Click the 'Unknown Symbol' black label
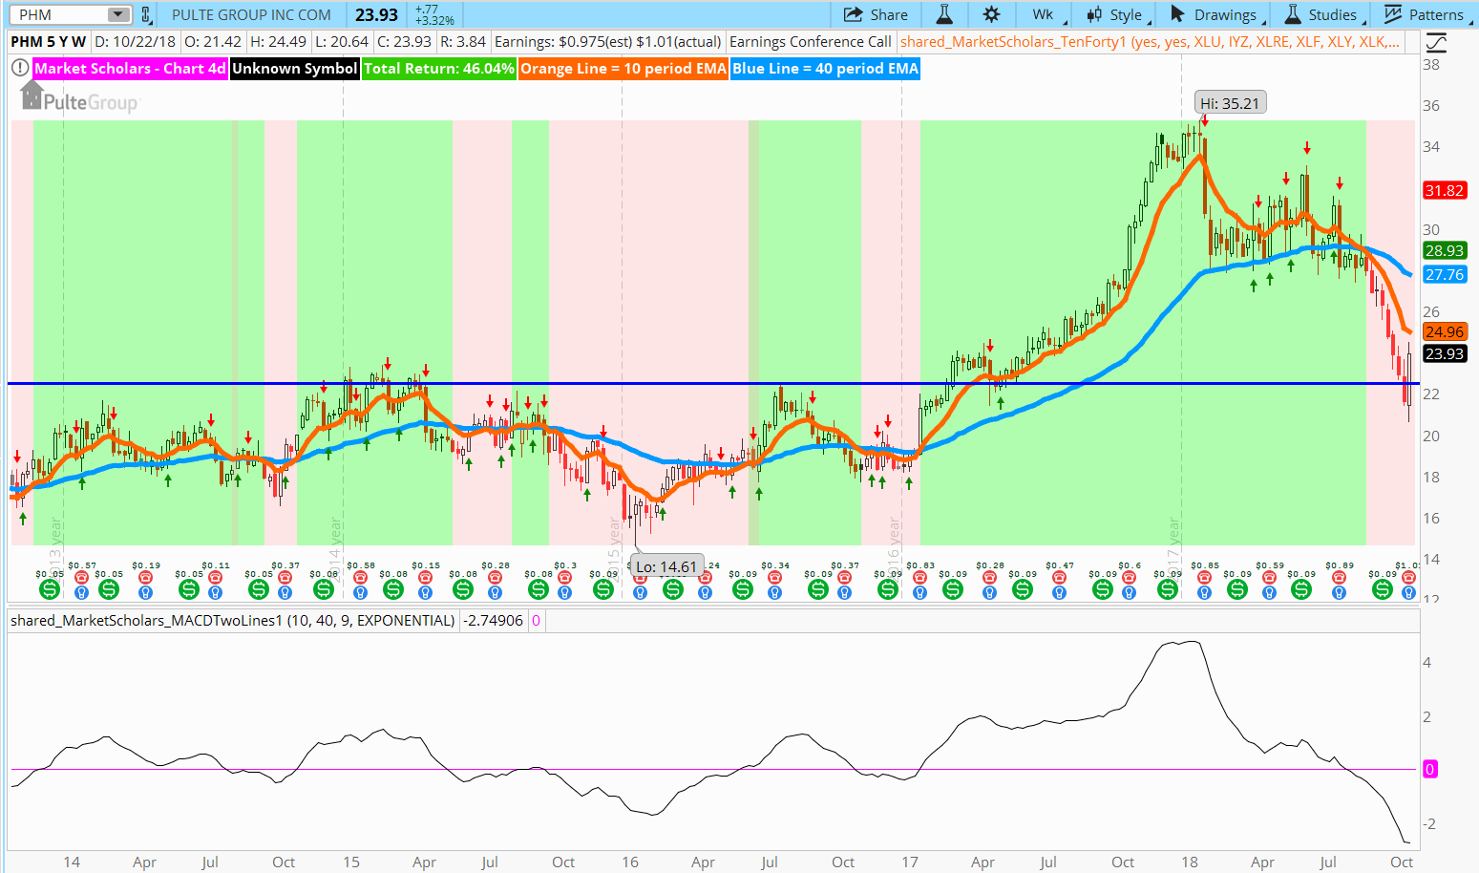 pos(294,69)
